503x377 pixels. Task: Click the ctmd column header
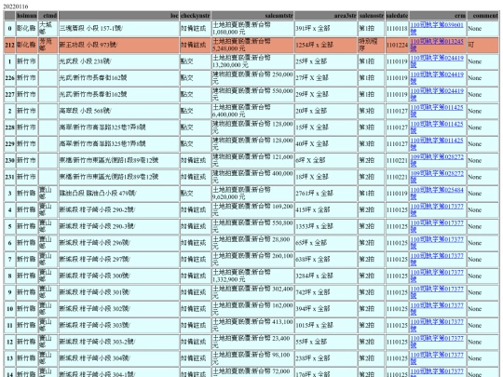click(x=48, y=16)
